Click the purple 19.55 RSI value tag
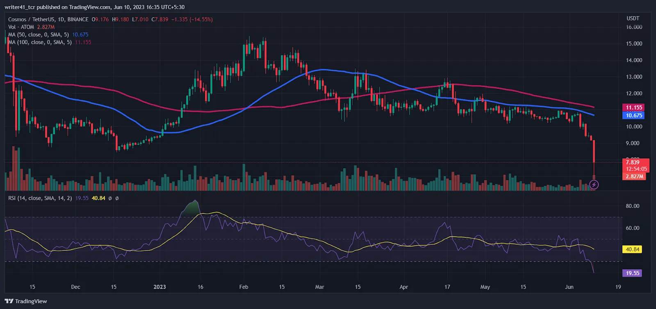 click(x=633, y=273)
